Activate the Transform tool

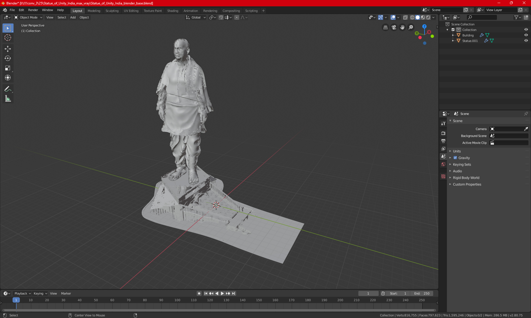click(x=8, y=78)
